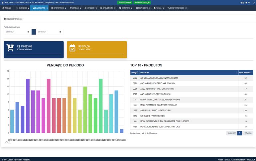Viewport: 256px width, 161px height.
Task: Open the notifications bell icon
Action: tap(250, 2)
